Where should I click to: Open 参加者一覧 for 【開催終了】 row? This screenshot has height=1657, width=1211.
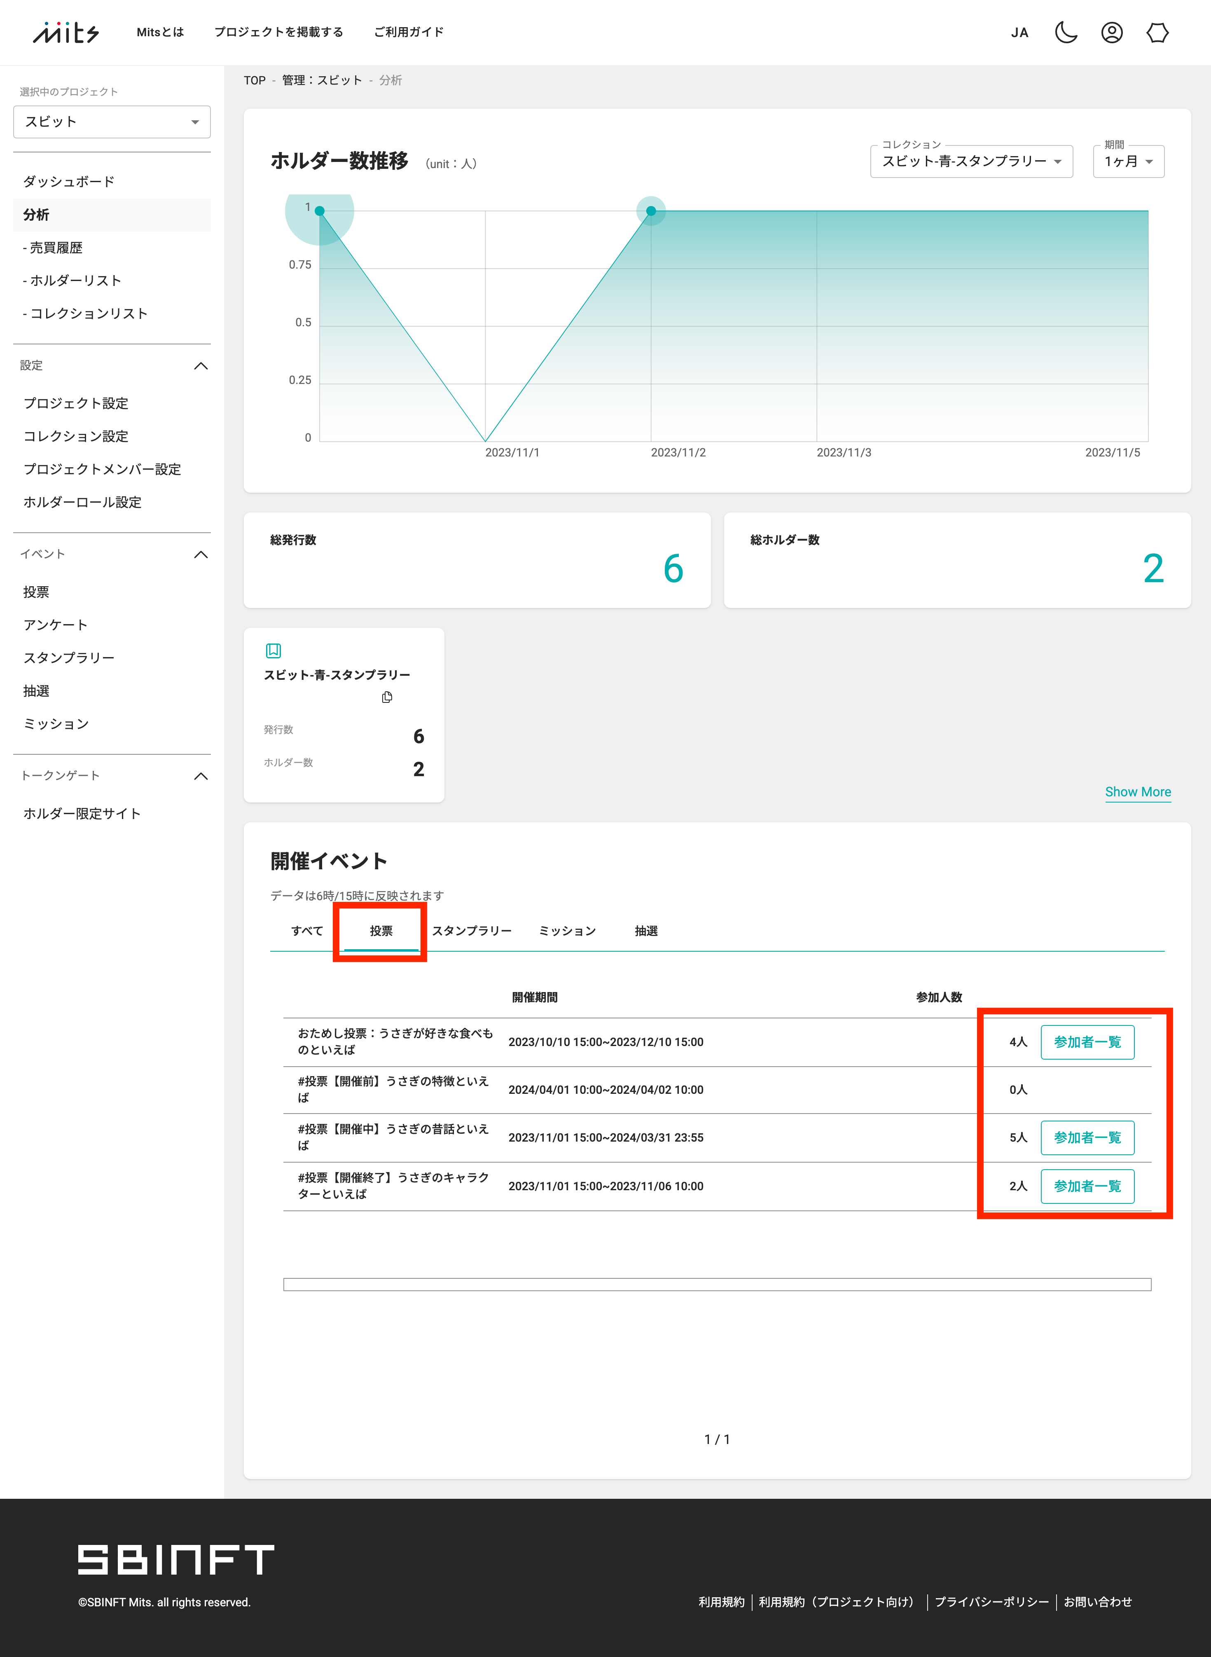tap(1087, 1186)
